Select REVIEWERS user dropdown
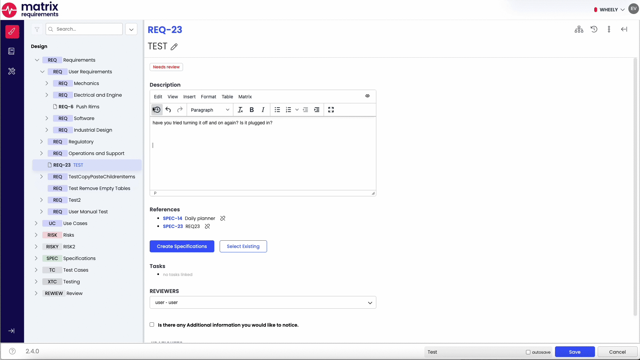The height and width of the screenshot is (360, 640). [x=263, y=302]
